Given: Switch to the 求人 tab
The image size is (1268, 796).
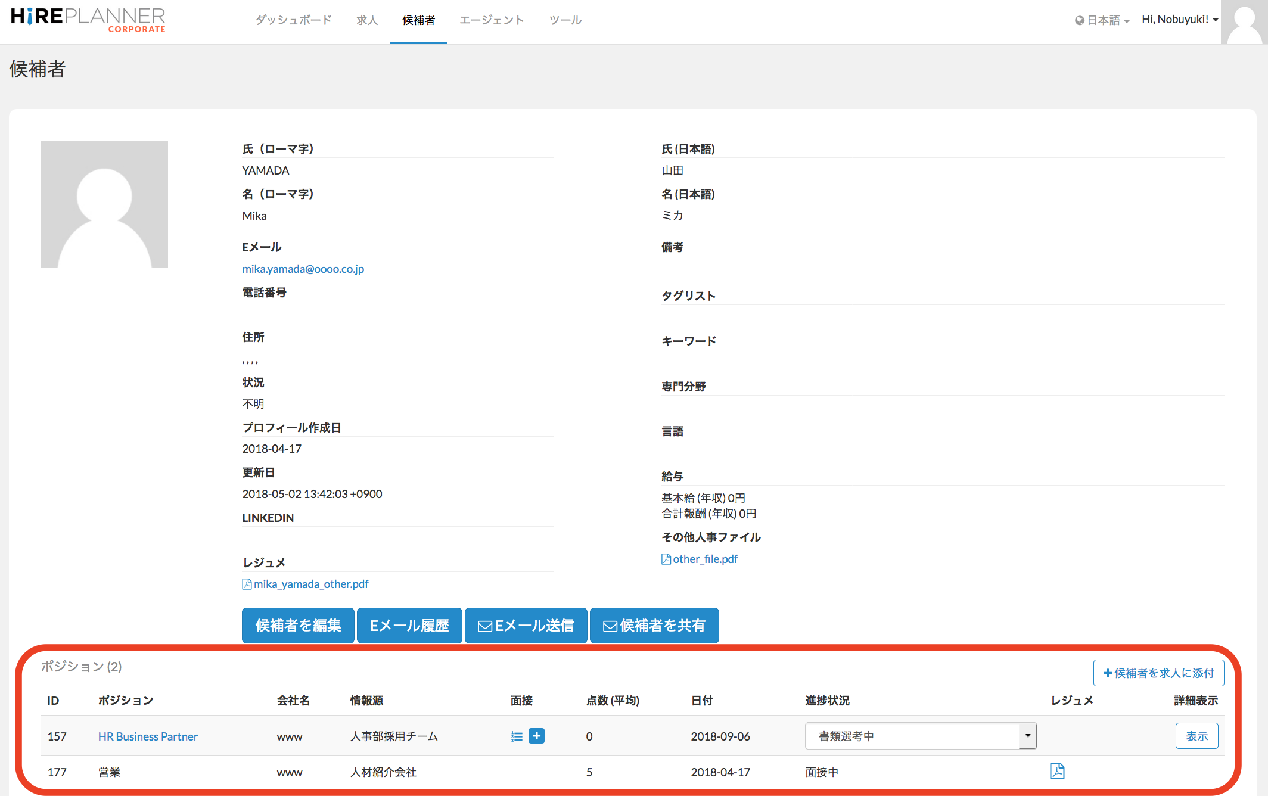Looking at the screenshot, I should 367,20.
